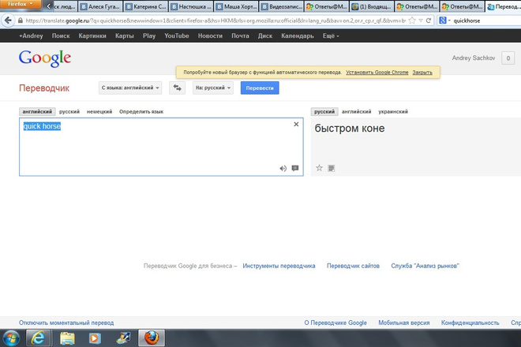This screenshot has width=521, height=347.
Task: Open Поиск in the Google bar
Action: tap(61, 35)
